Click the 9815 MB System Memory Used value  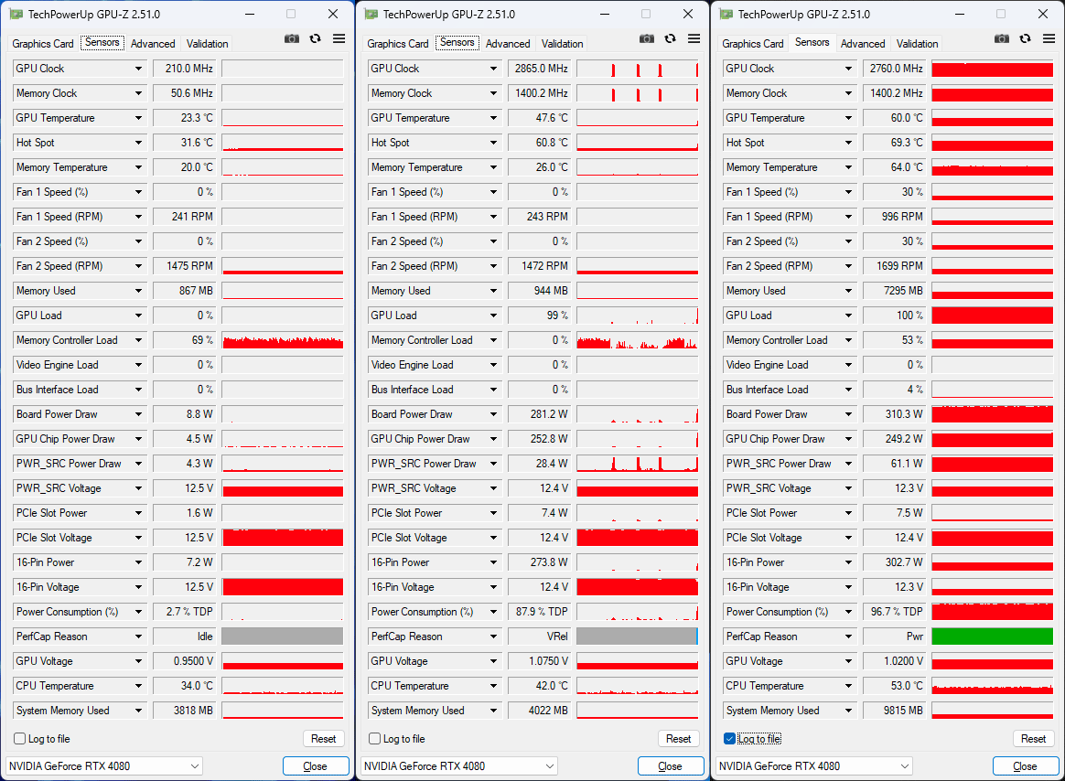[895, 711]
